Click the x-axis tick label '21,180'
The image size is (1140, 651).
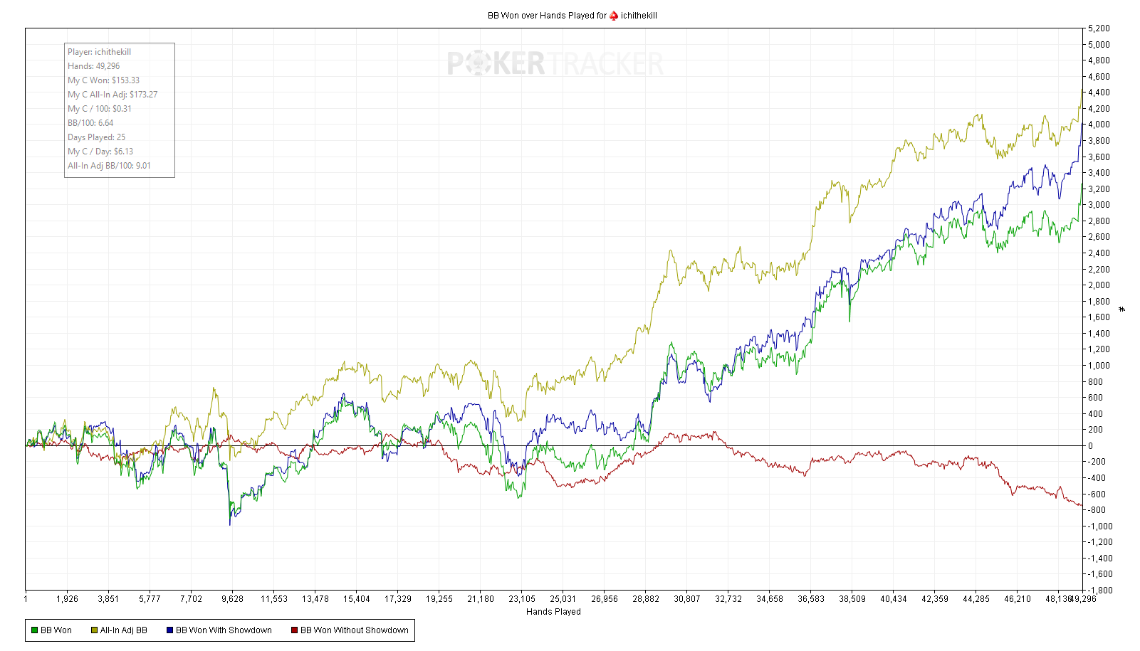[481, 599]
